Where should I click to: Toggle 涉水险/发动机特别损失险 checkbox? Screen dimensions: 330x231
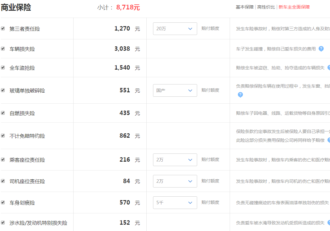point(3,222)
